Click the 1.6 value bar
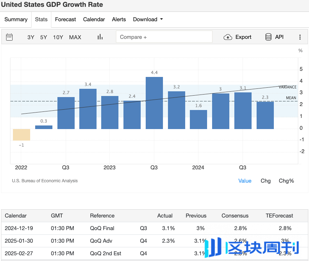 coord(198,119)
